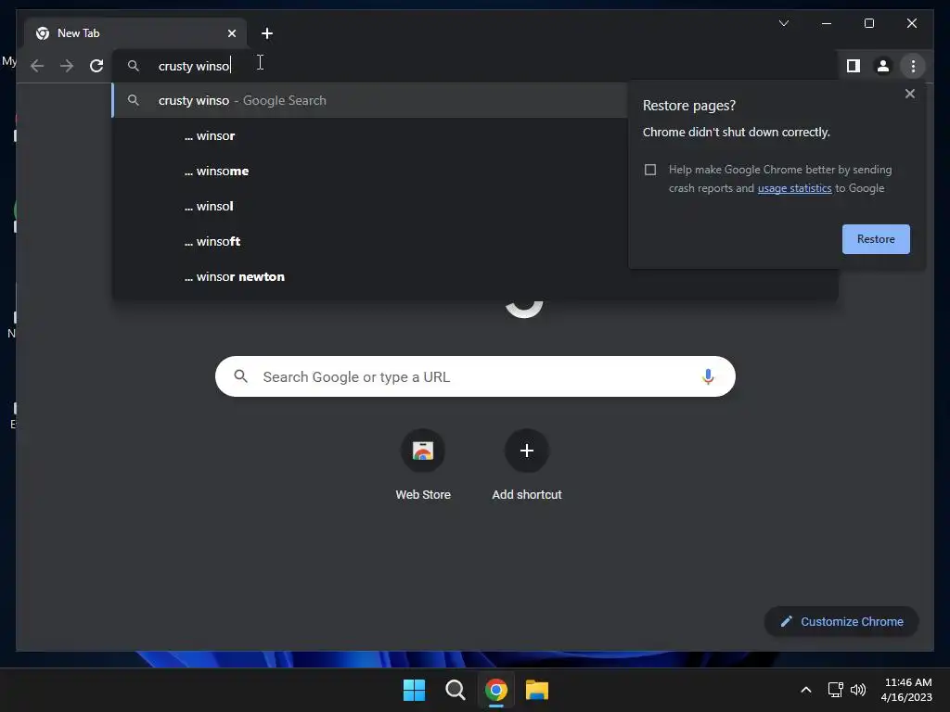Image resolution: width=950 pixels, height=712 pixels.
Task: Open Chrome's three-dot menu
Action: [913, 66]
